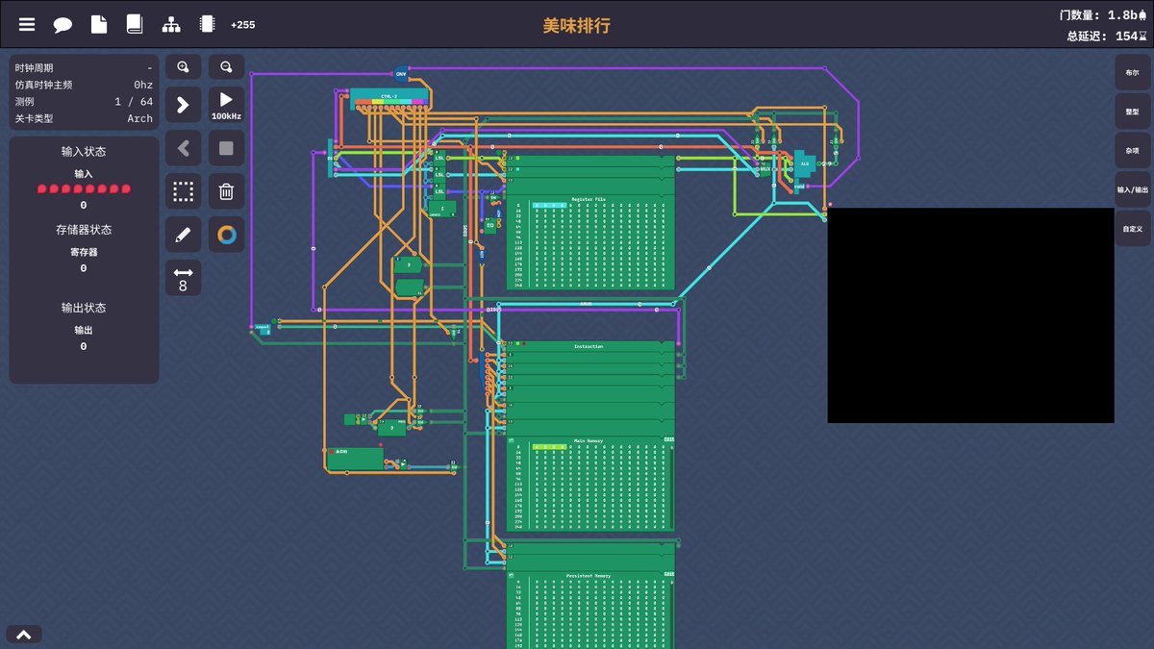Click the 门数量 gate count readout

point(1103,15)
